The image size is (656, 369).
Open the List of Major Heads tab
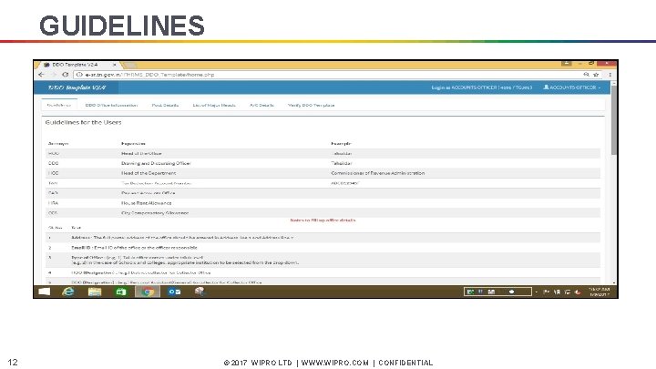[214, 105]
